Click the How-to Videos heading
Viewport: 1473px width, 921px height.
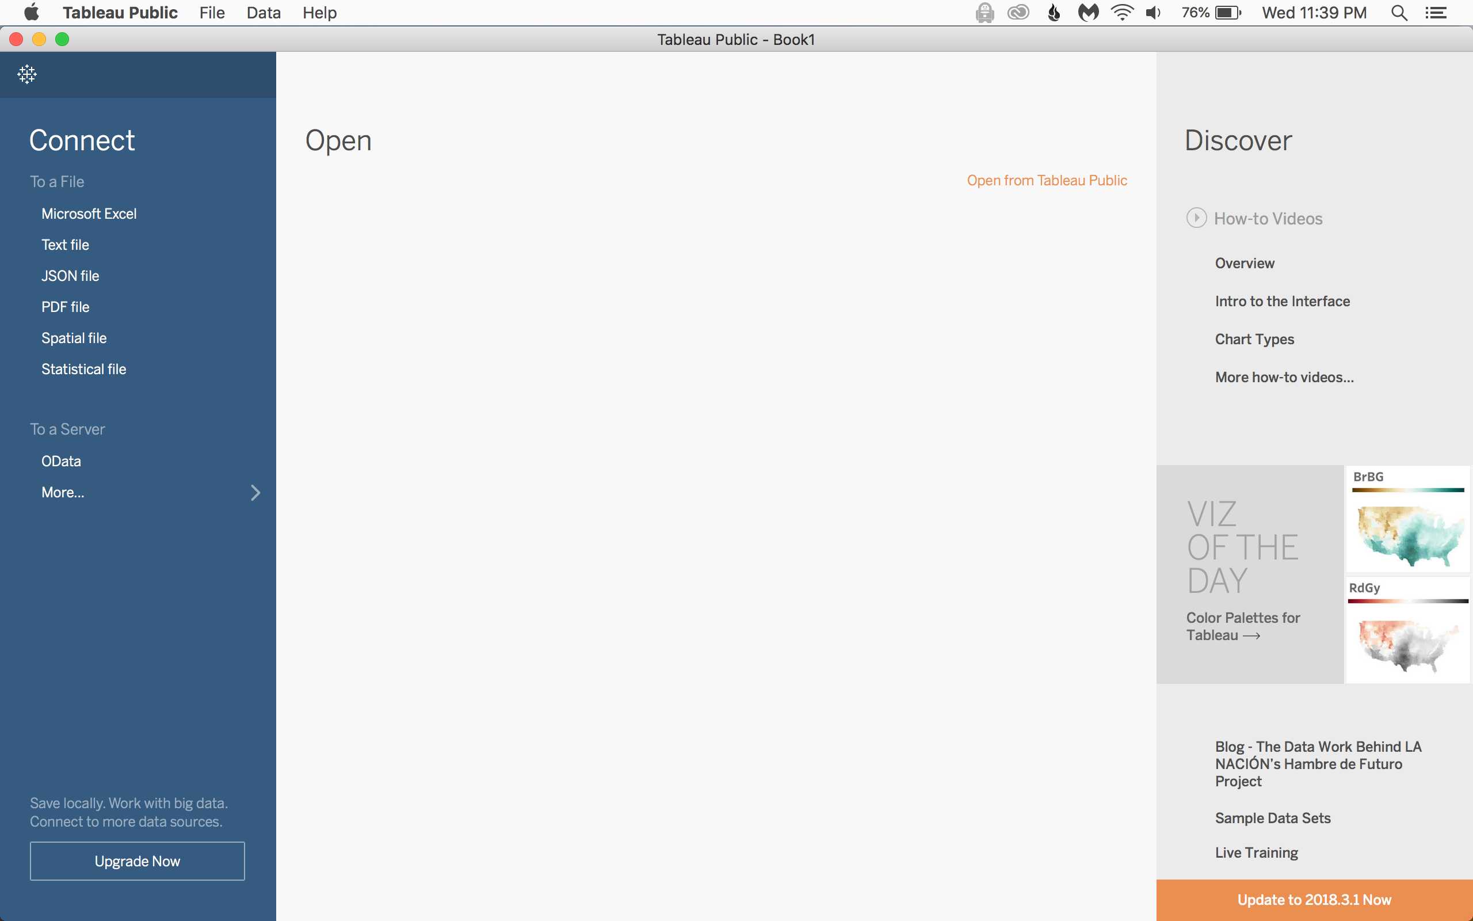click(1268, 219)
